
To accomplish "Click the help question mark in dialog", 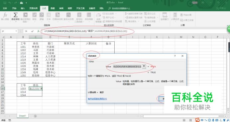I will [x=175, y=56].
